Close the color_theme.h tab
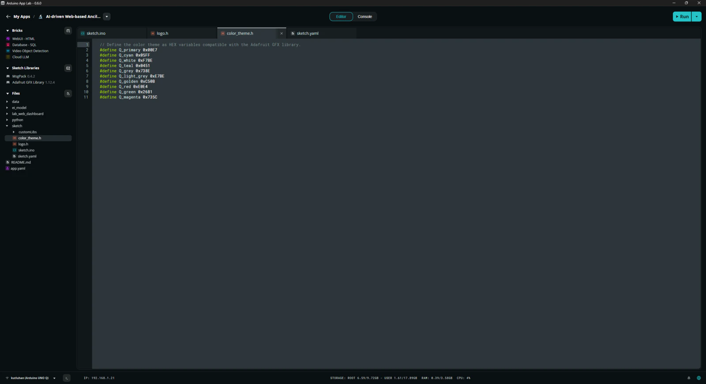This screenshot has height=384, width=706. (282, 34)
